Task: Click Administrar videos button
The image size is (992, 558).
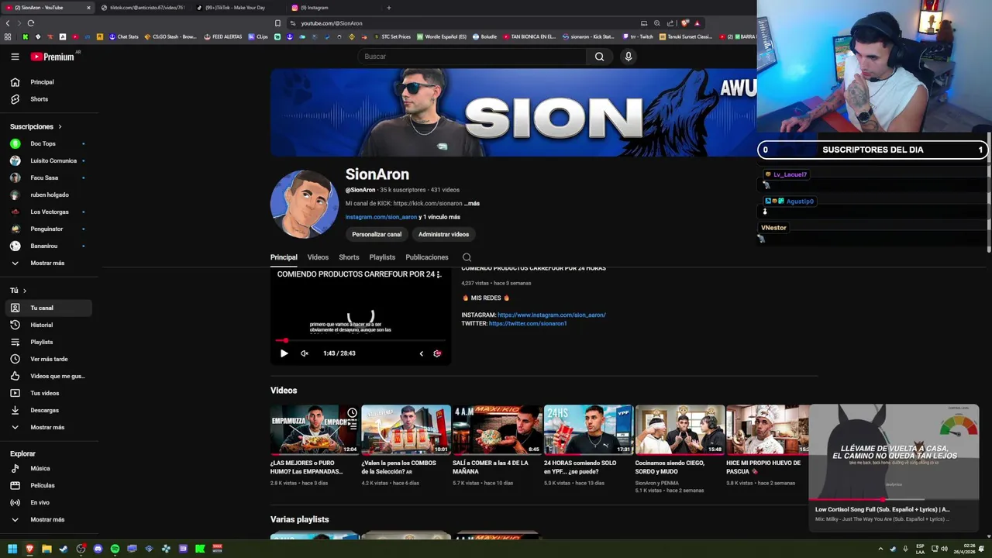Action: [x=443, y=234]
